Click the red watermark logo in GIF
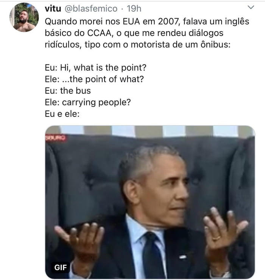 pos(56,138)
